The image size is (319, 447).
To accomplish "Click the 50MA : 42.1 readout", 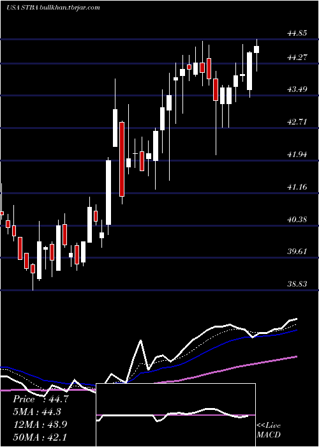I will (x=40, y=437).
